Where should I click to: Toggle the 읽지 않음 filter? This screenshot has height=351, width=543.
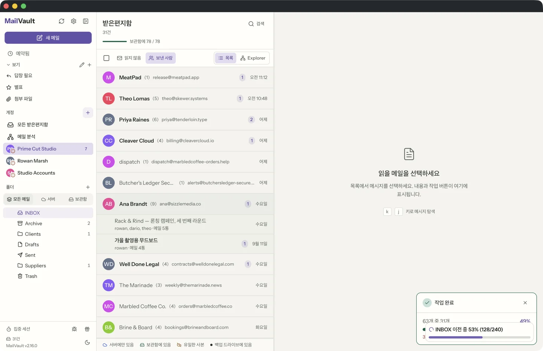point(129,58)
